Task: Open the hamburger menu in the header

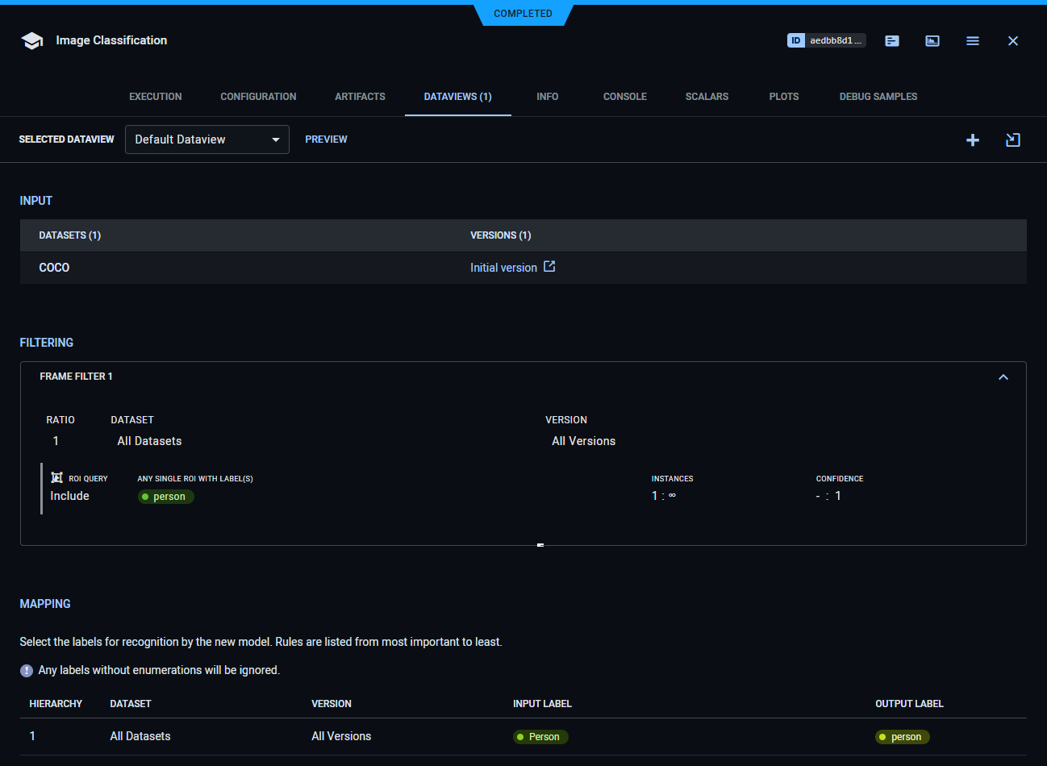Action: point(973,40)
